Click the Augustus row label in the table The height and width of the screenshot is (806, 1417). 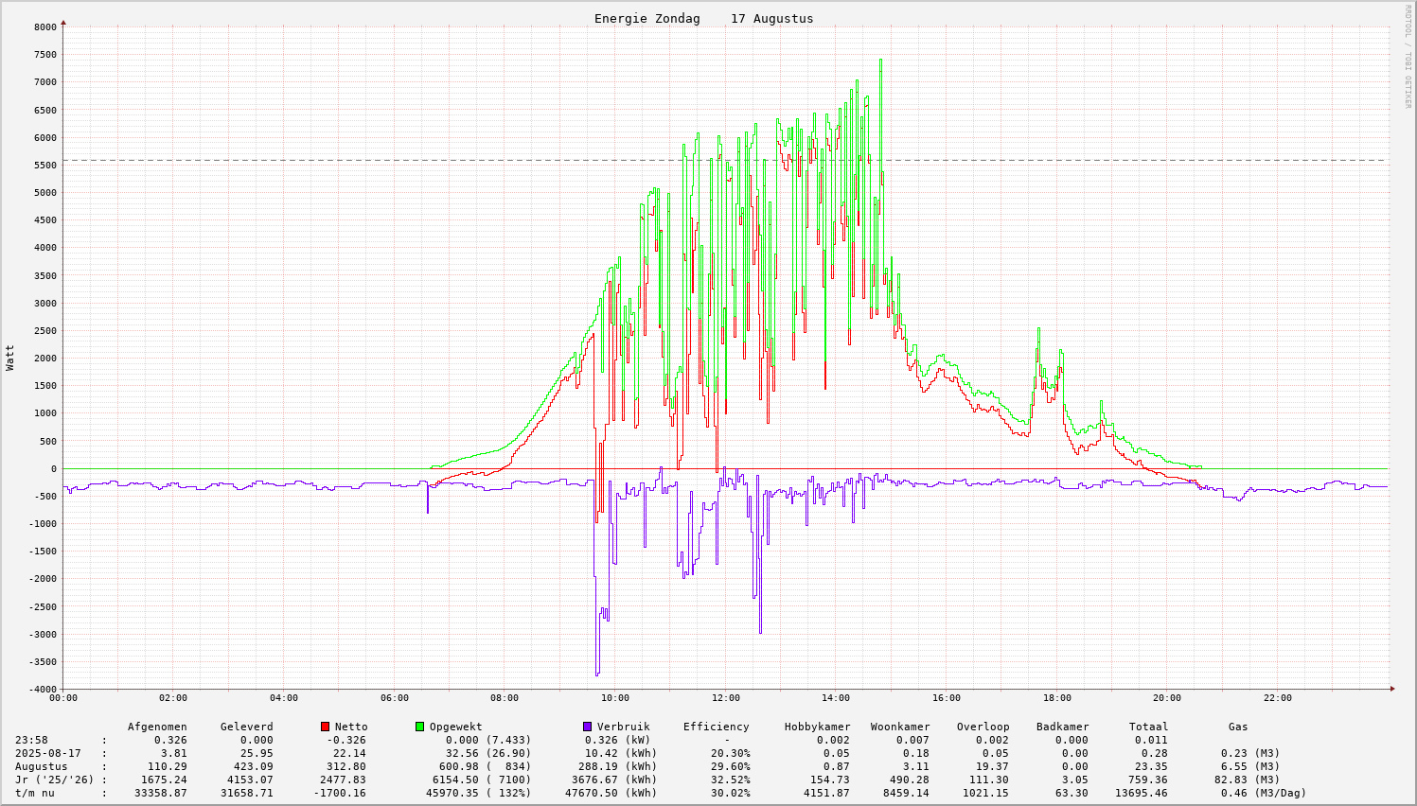(41, 766)
